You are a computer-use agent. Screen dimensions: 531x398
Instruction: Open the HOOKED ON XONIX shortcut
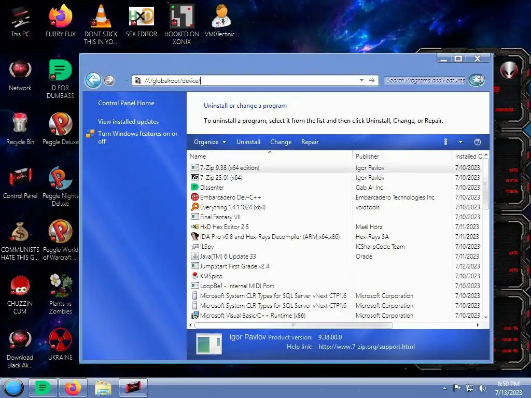tap(181, 24)
